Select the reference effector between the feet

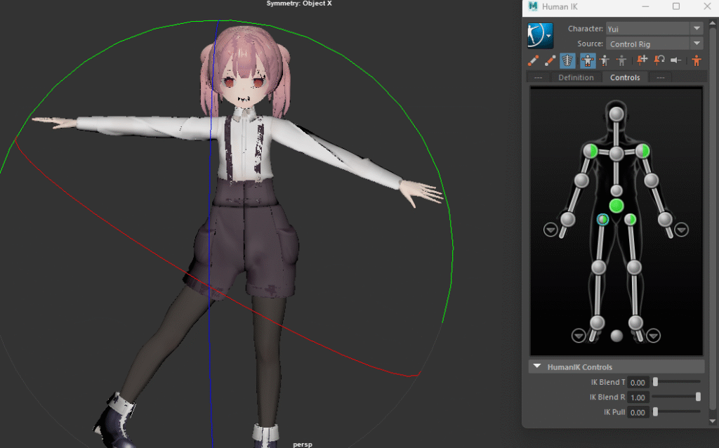click(616, 336)
